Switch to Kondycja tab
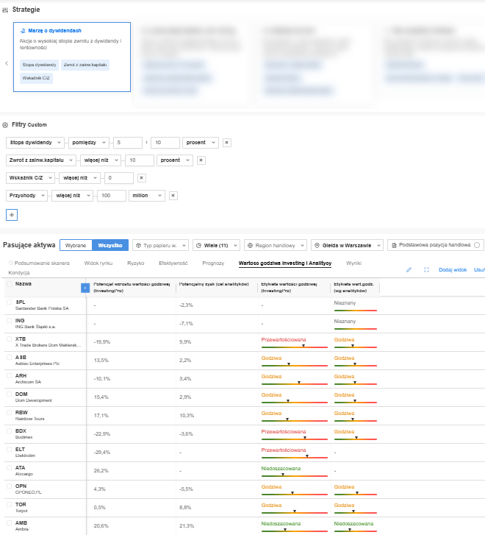Viewport: 485px width, 535px height. tap(19, 272)
